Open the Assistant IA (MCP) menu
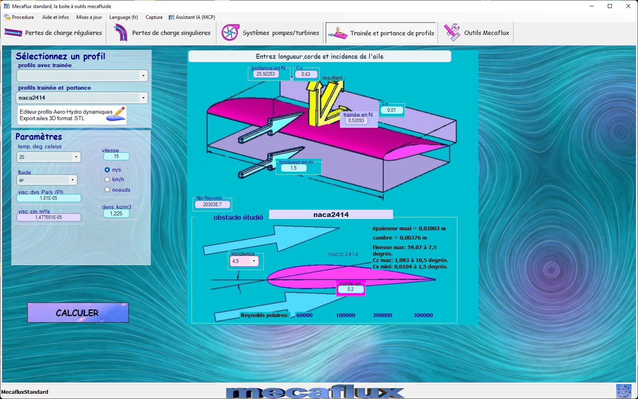 pos(192,17)
